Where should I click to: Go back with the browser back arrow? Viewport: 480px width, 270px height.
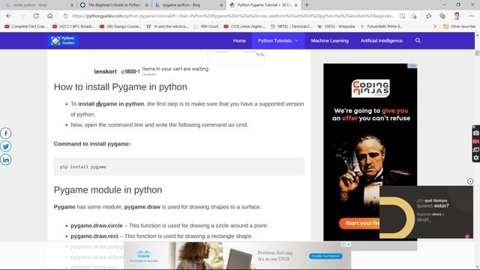point(8,16)
